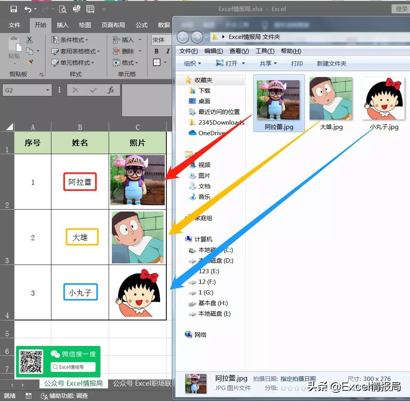The width and height of the screenshot is (410, 401).
Task: Open the 共享 dropdown in Explorer
Action: pyautogui.click(x=268, y=63)
